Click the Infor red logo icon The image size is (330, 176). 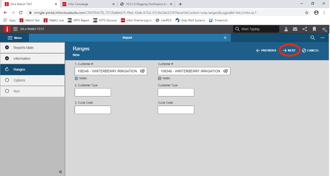click(x=7, y=29)
